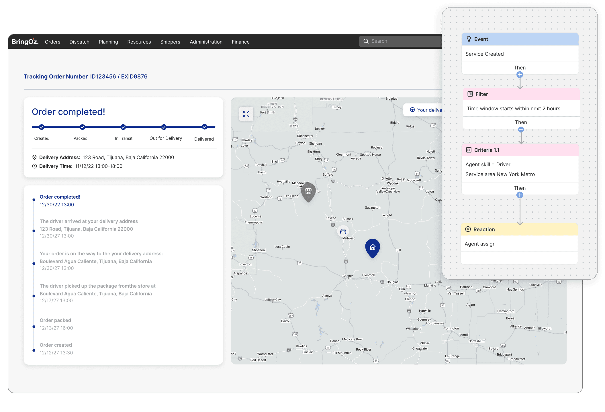This screenshot has height=412, width=605.
Task: Open the Dispatch menu
Action: point(79,42)
